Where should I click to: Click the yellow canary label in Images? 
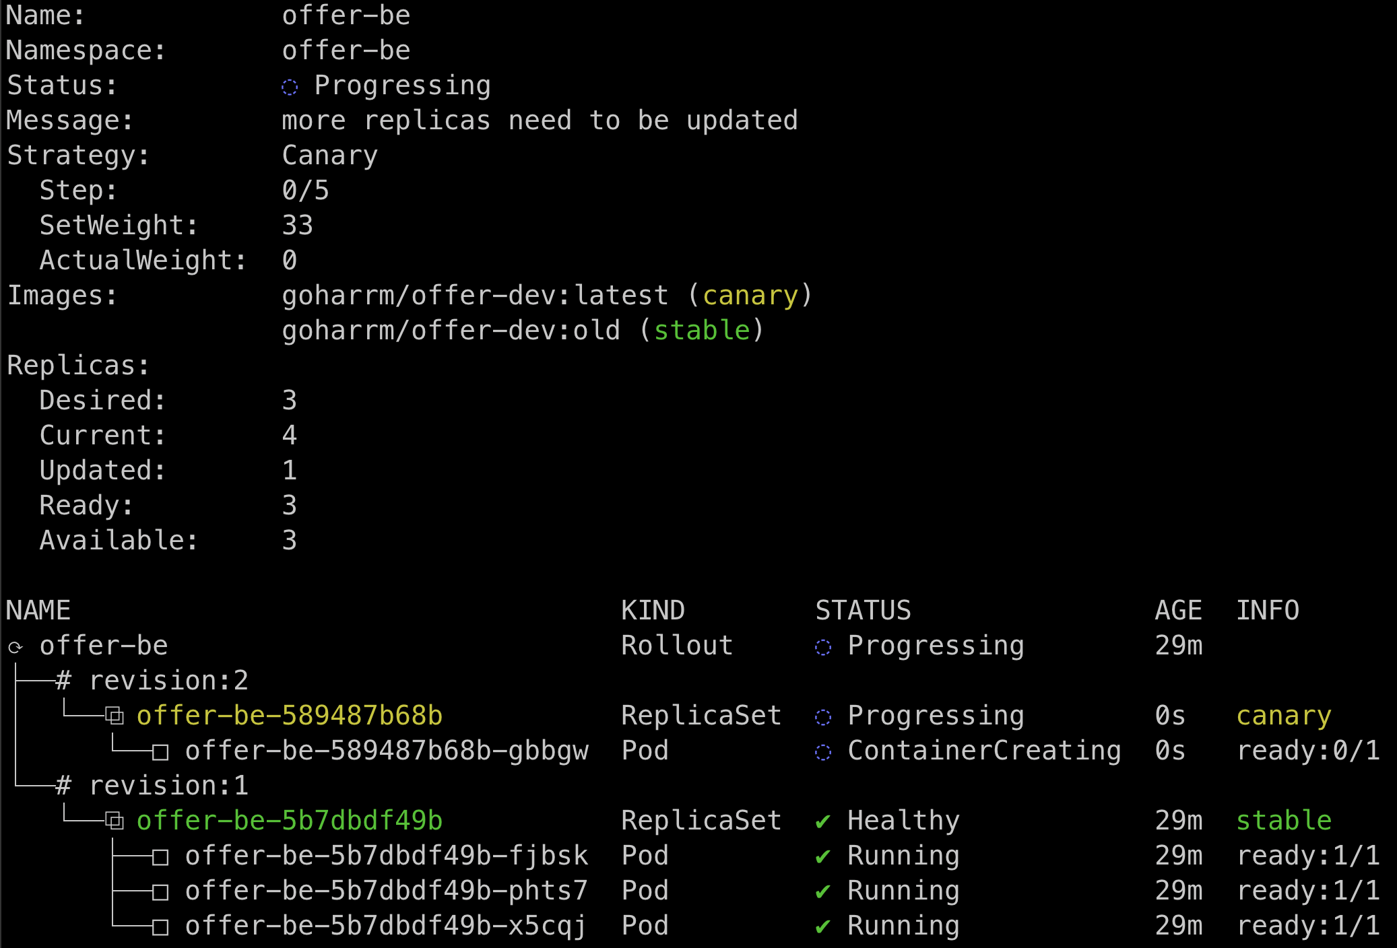pyautogui.click(x=750, y=296)
